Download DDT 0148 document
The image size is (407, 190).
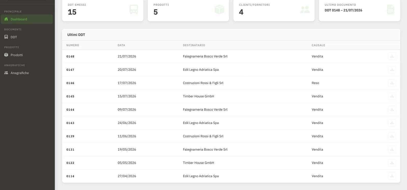(392, 56)
